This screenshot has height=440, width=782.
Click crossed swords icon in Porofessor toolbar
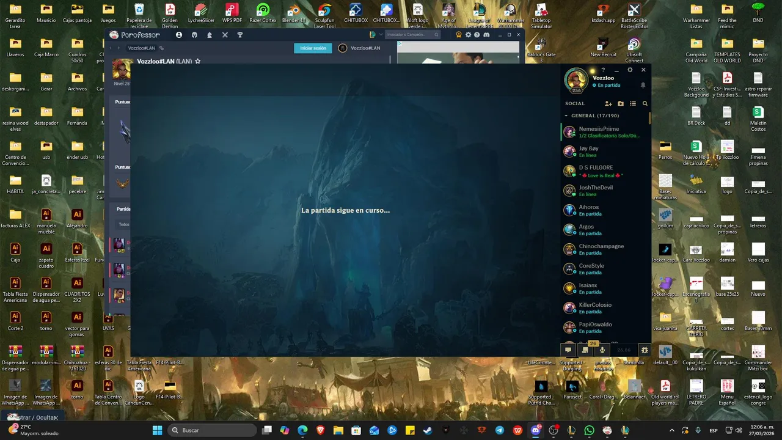click(x=225, y=35)
